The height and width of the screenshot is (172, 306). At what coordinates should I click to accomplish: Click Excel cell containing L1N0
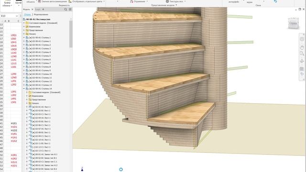pyautogui.click(x=14, y=56)
